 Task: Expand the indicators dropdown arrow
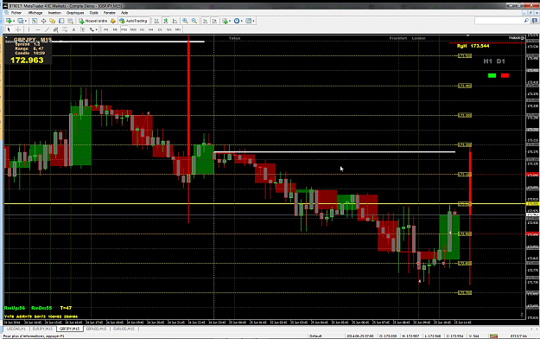coord(230,21)
